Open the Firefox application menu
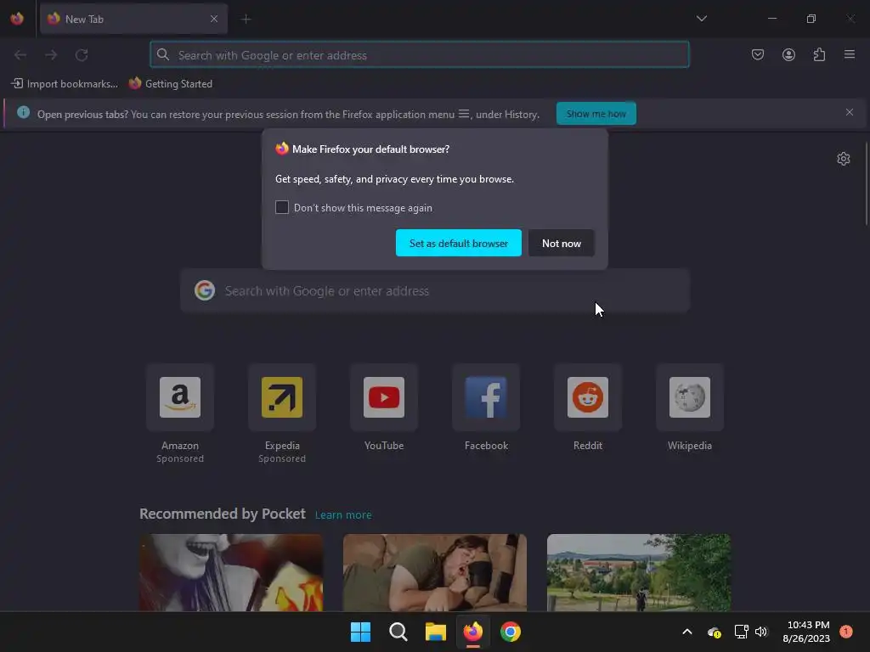Image resolution: width=870 pixels, height=652 pixels. tap(850, 54)
